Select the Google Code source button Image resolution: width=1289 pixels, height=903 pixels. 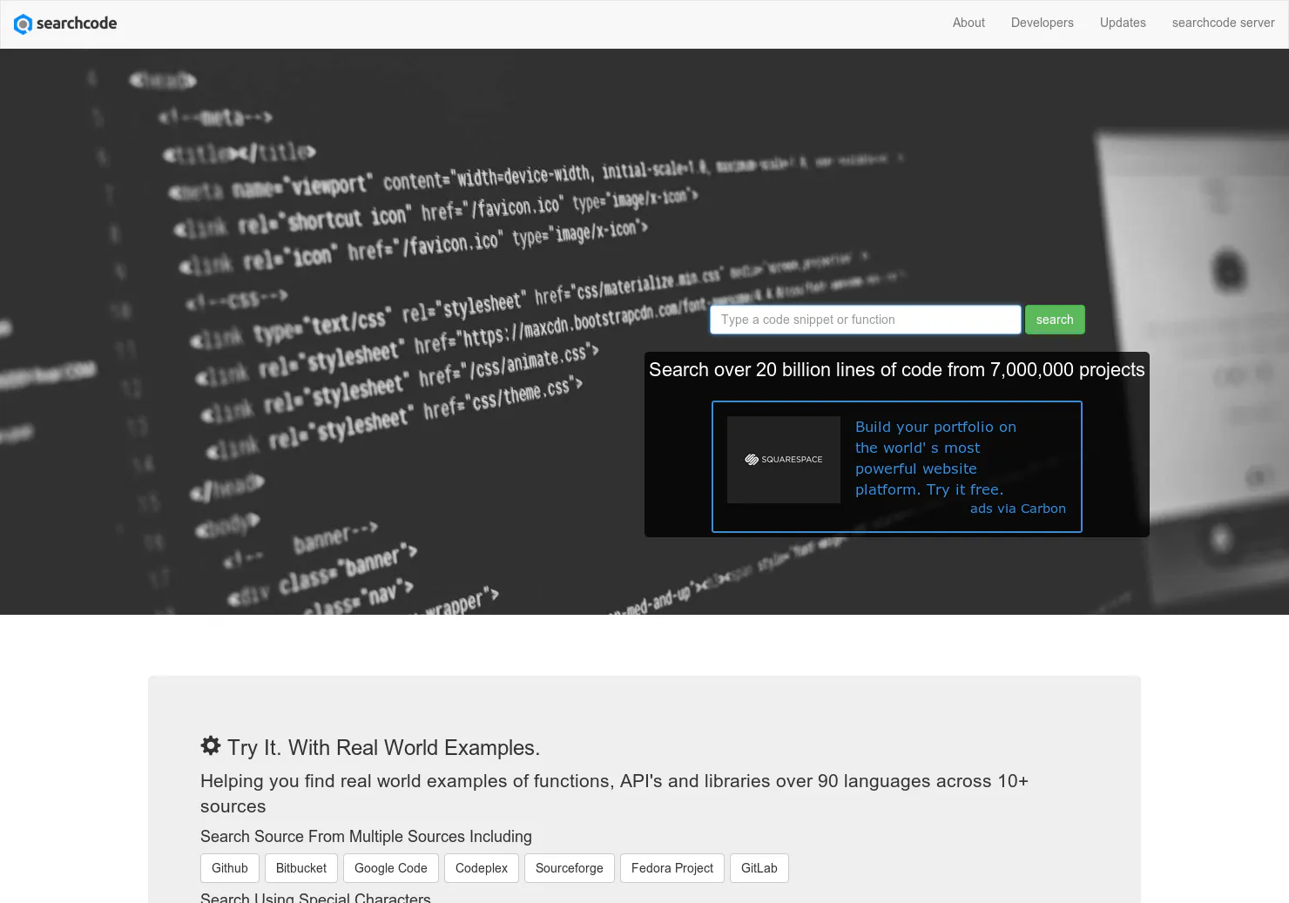coord(391,868)
